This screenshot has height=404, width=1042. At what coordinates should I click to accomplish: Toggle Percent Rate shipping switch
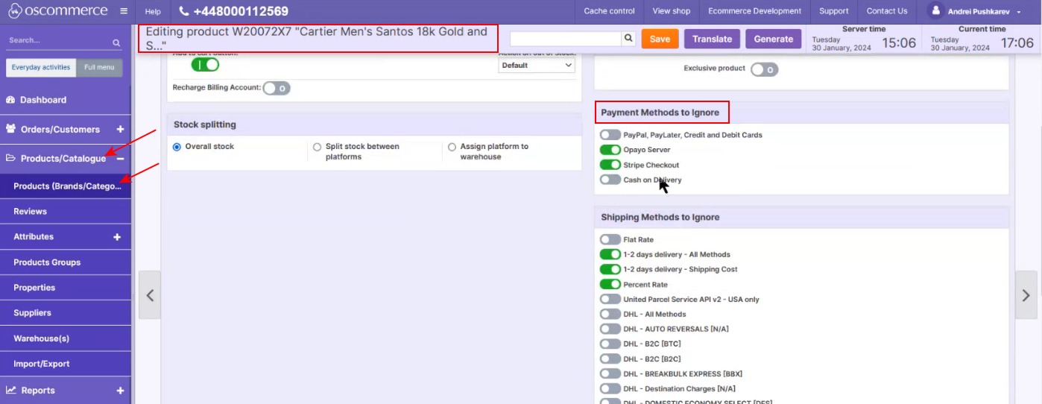(x=610, y=284)
